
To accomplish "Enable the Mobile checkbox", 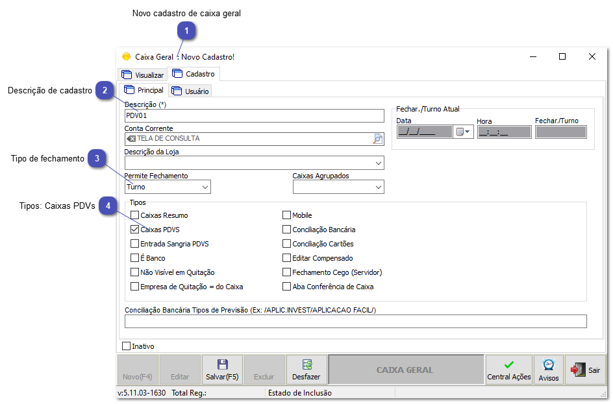I will pyautogui.click(x=286, y=214).
